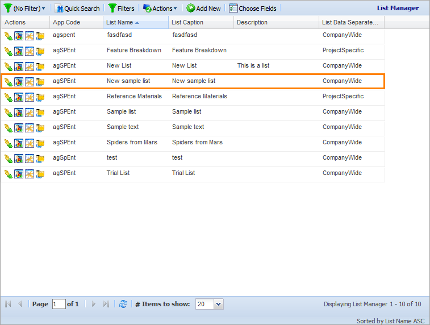Click the pen icon in the Sample text row
The image size is (430, 325).
coord(8,128)
